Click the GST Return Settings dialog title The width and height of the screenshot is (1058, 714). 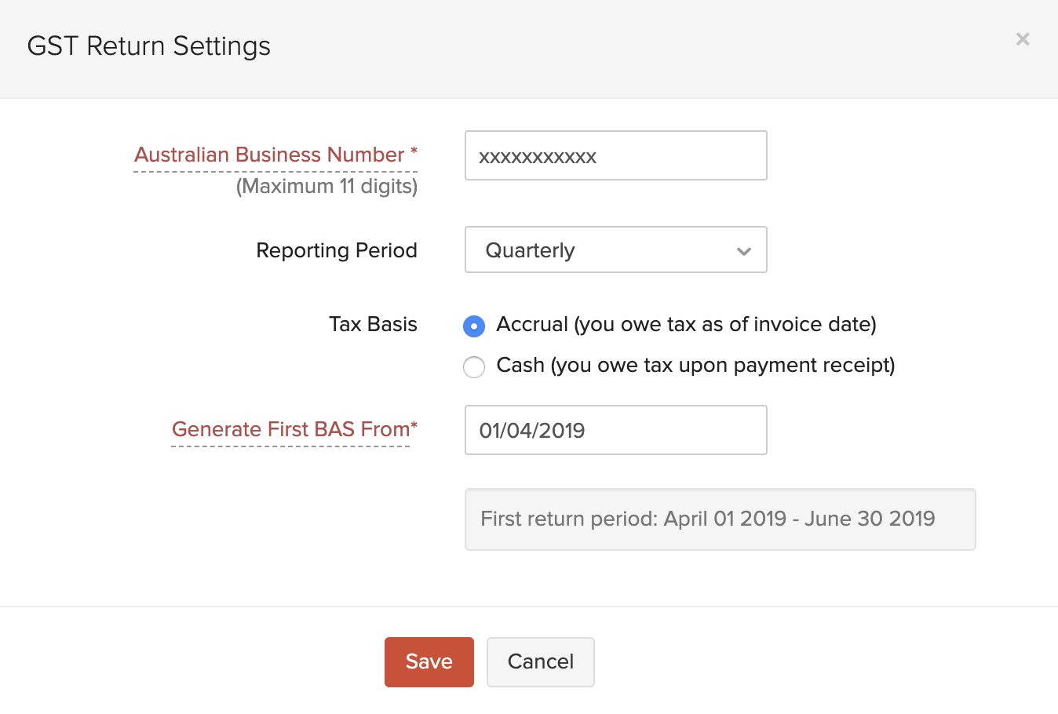tap(148, 46)
